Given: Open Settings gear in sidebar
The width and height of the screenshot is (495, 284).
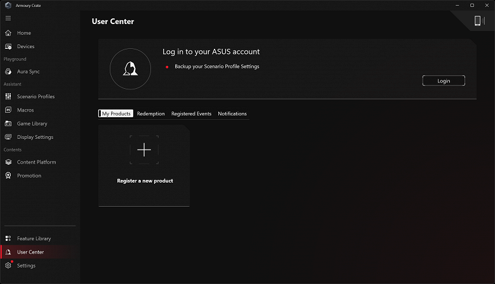Looking at the screenshot, I should point(8,266).
